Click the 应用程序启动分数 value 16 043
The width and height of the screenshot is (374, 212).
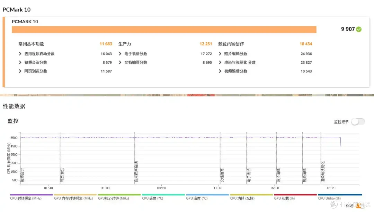pyautogui.click(x=106, y=54)
